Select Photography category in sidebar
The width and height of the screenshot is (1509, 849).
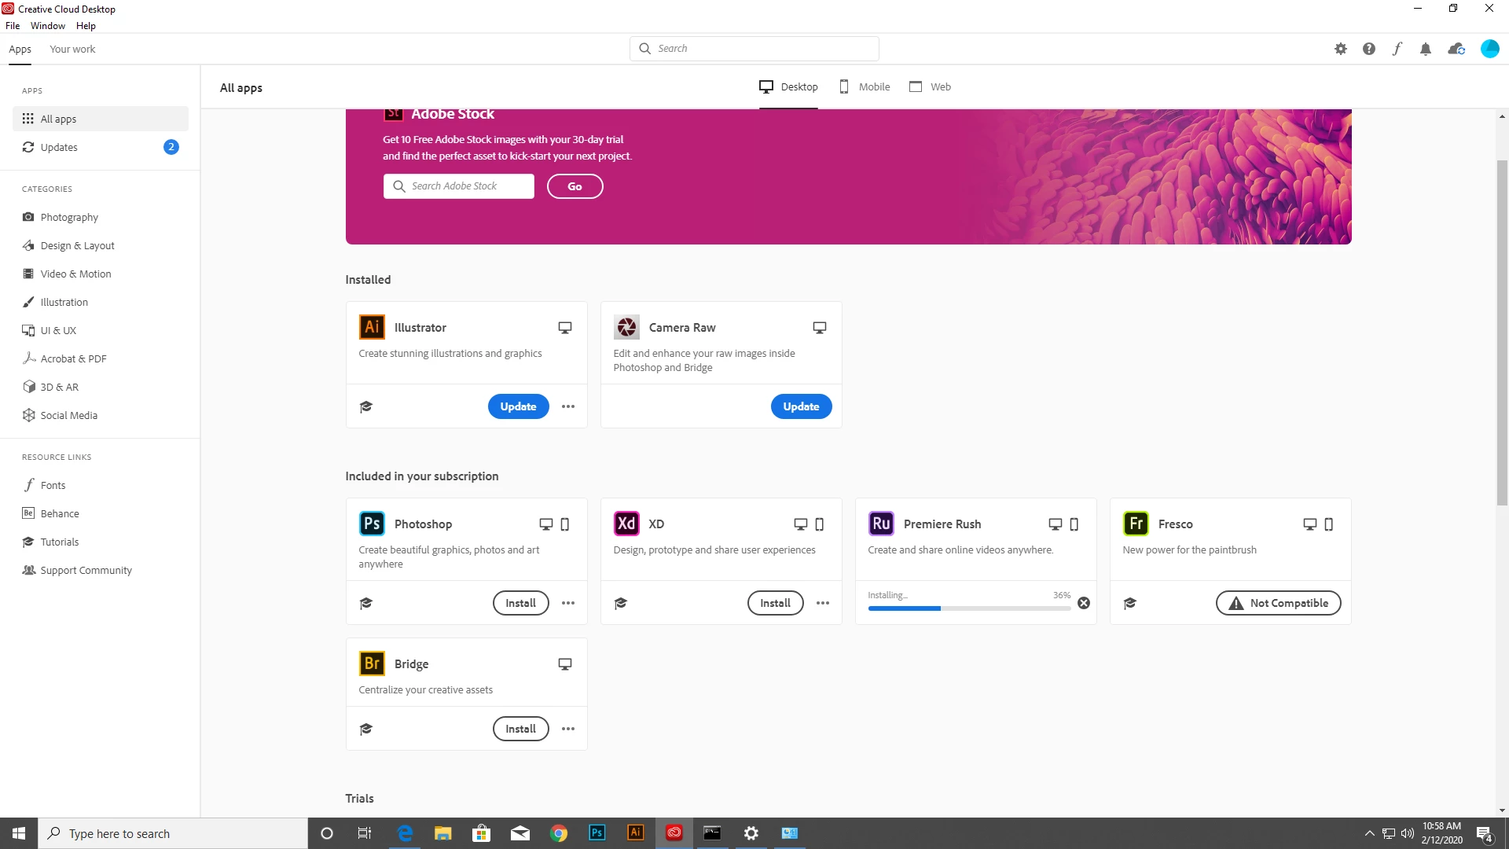click(69, 217)
